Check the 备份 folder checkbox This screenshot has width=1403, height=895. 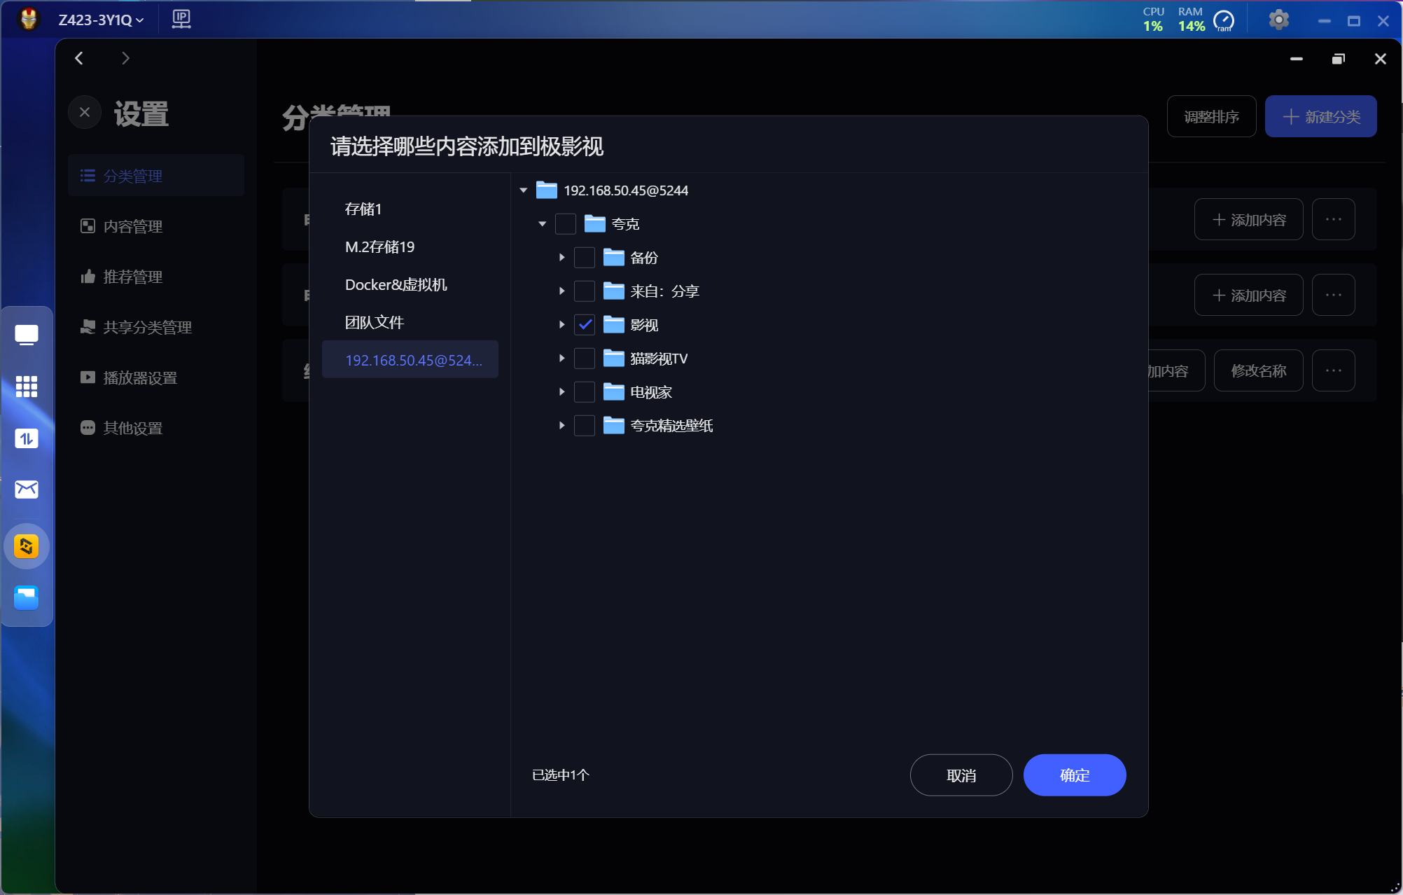click(x=585, y=258)
